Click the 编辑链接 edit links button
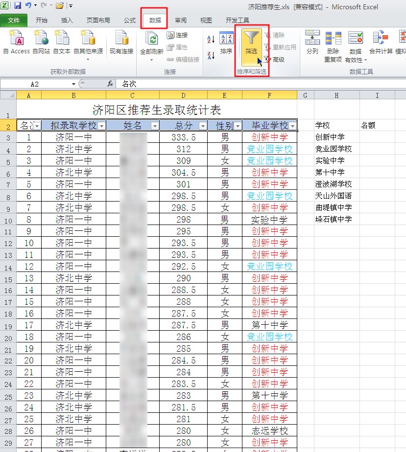The height and width of the screenshot is (452, 406). (183, 59)
